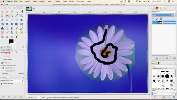177x100 pixels.
Task: Select the Text tool
Action: 2,28
